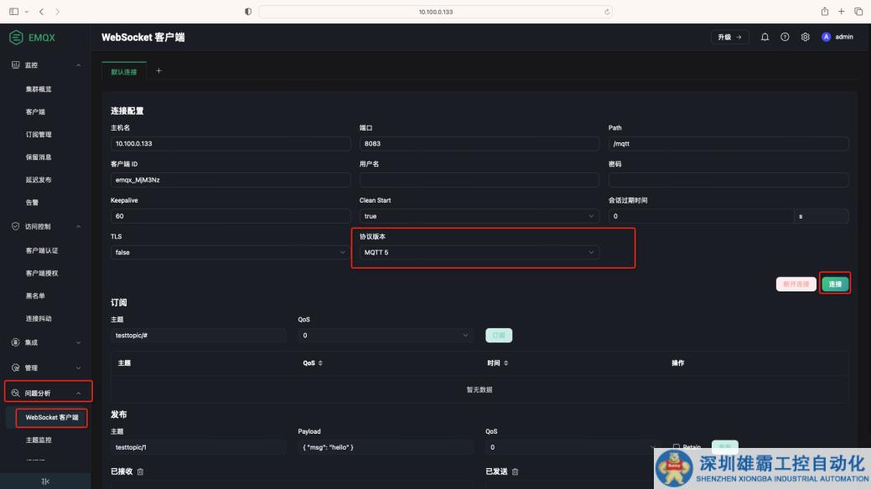Image resolution: width=871 pixels, height=489 pixels.
Task: Sort subscription table by 时间 column
Action: tap(505, 363)
